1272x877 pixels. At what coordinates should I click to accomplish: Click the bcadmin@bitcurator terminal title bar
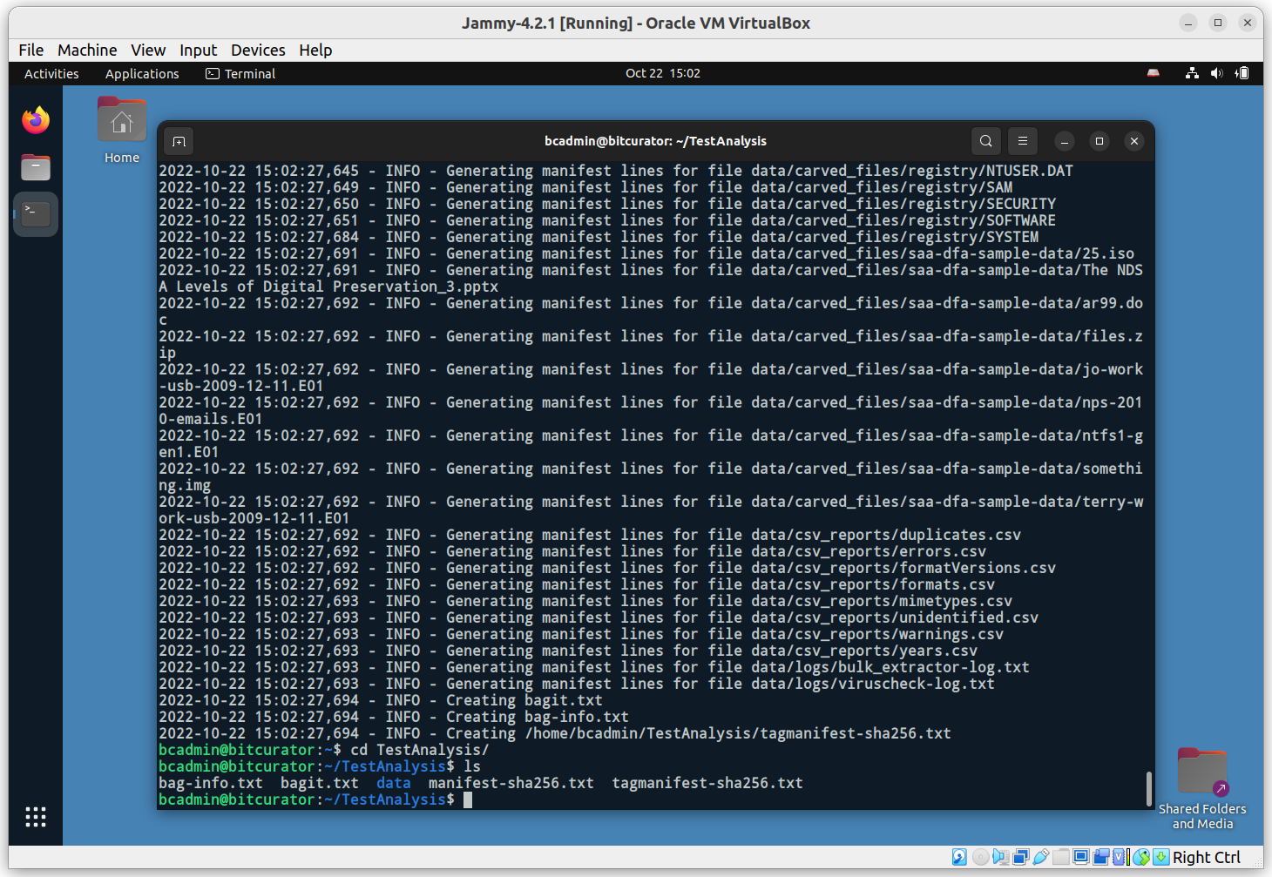coord(655,141)
